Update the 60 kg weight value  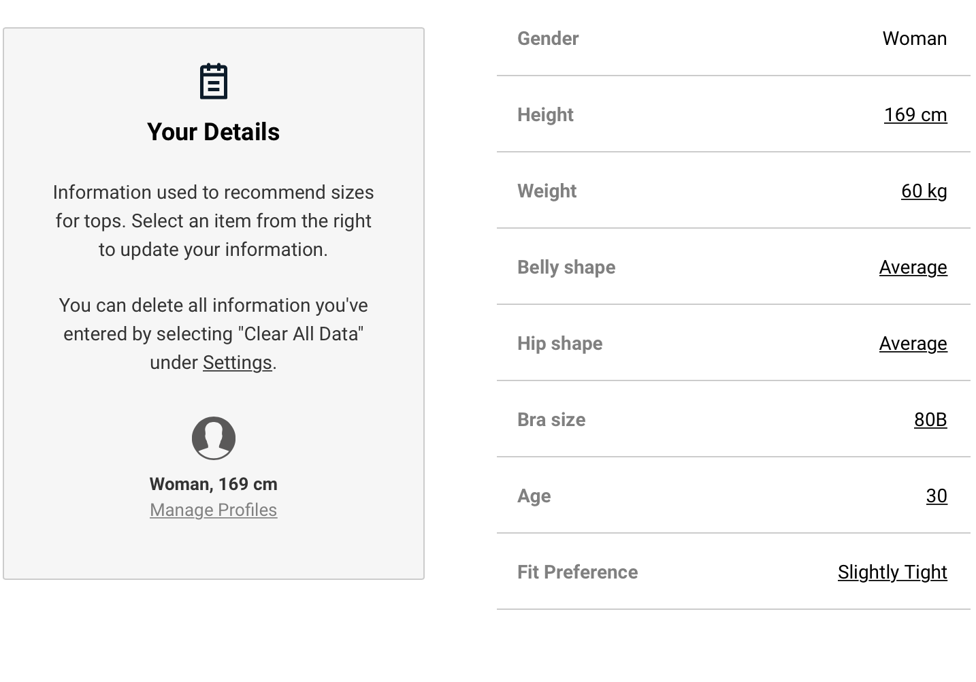(924, 191)
